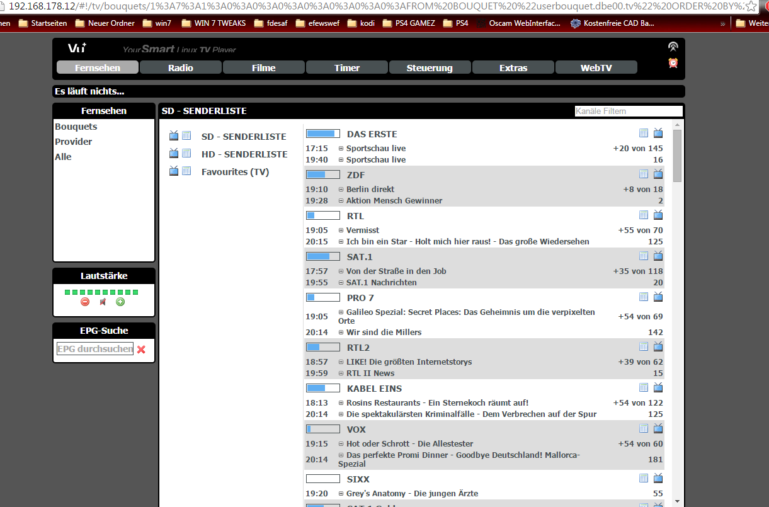Focus the EPG durchsuchen search box
The image size is (769, 507).
click(95, 349)
